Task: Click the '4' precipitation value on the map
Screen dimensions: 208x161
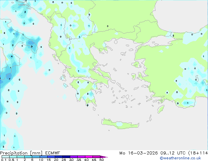Action: (x=12, y=56)
